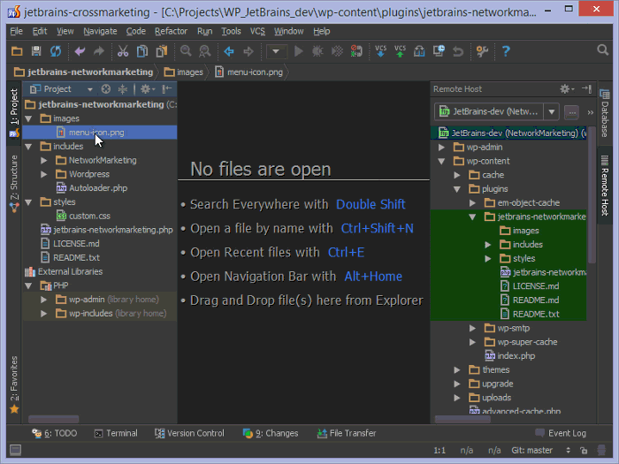The width and height of the screenshot is (619, 464).
Task: Expand the Wordpress folder
Action: [x=44, y=174]
